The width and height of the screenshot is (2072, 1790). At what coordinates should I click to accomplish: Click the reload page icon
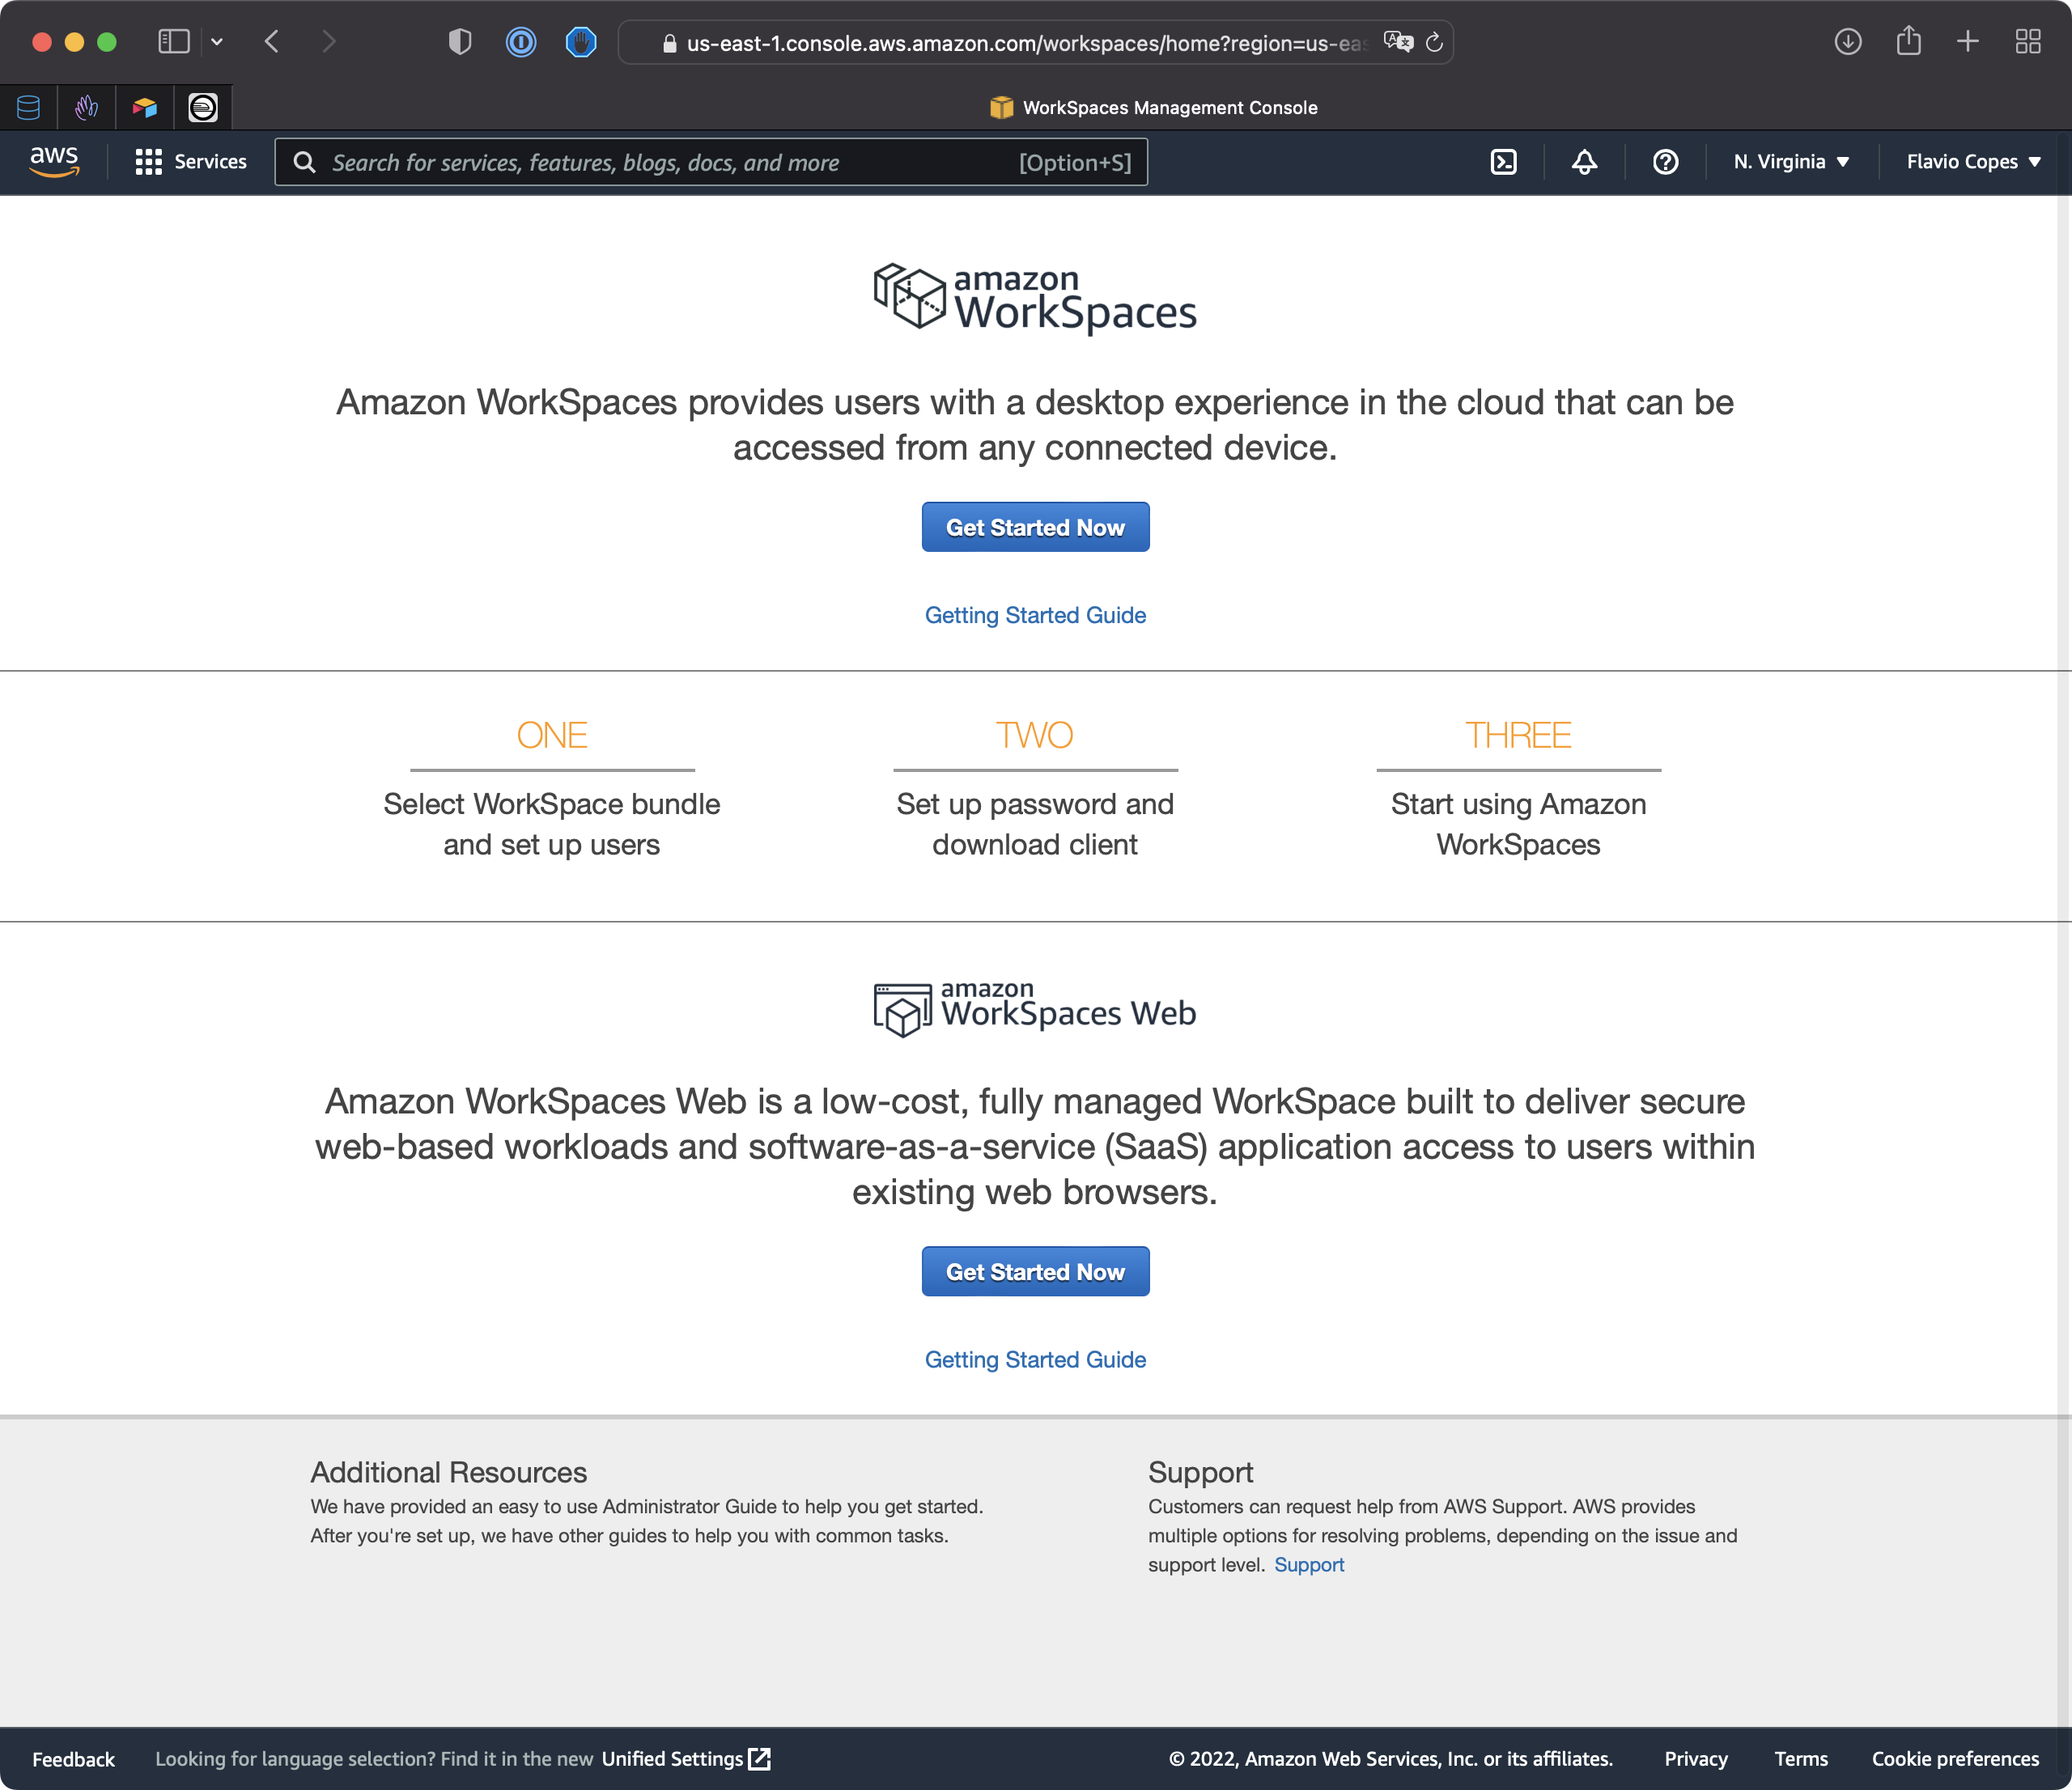point(1434,42)
